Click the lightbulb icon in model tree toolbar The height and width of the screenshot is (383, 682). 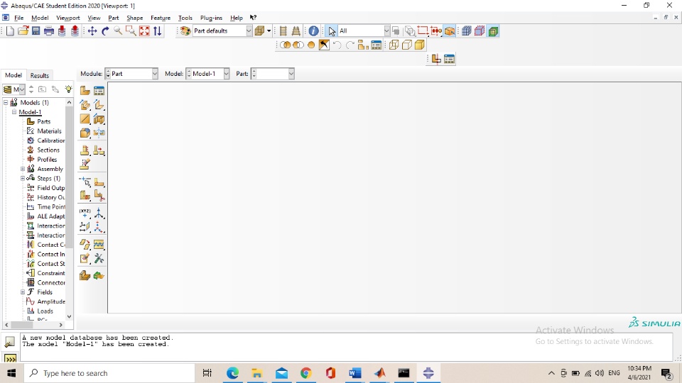[x=68, y=89]
